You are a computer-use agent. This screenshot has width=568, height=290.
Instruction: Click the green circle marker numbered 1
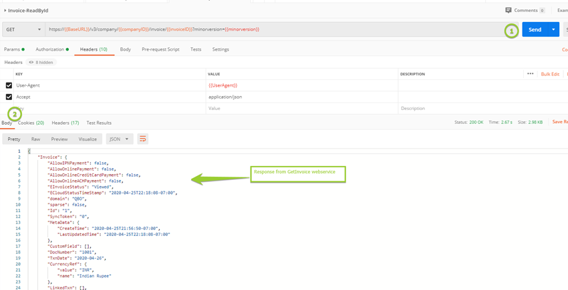(511, 31)
